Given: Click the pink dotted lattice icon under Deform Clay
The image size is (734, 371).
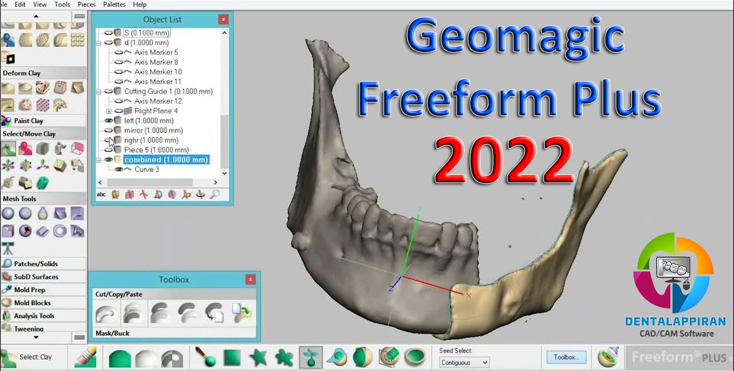Looking at the screenshot, I should pyautogui.click(x=42, y=105).
